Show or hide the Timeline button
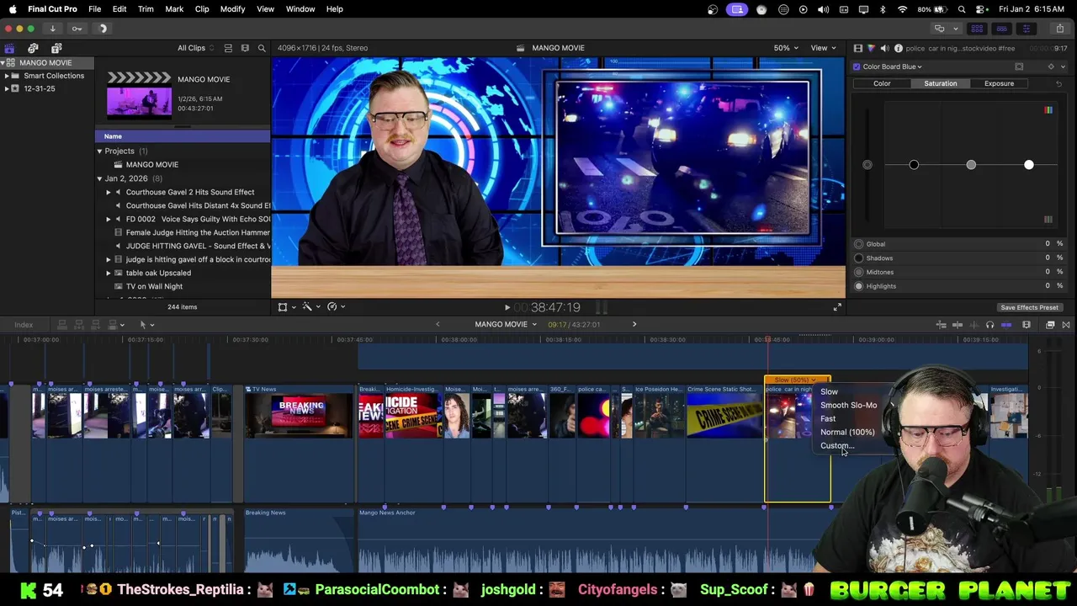This screenshot has width=1077, height=606. 1001,29
